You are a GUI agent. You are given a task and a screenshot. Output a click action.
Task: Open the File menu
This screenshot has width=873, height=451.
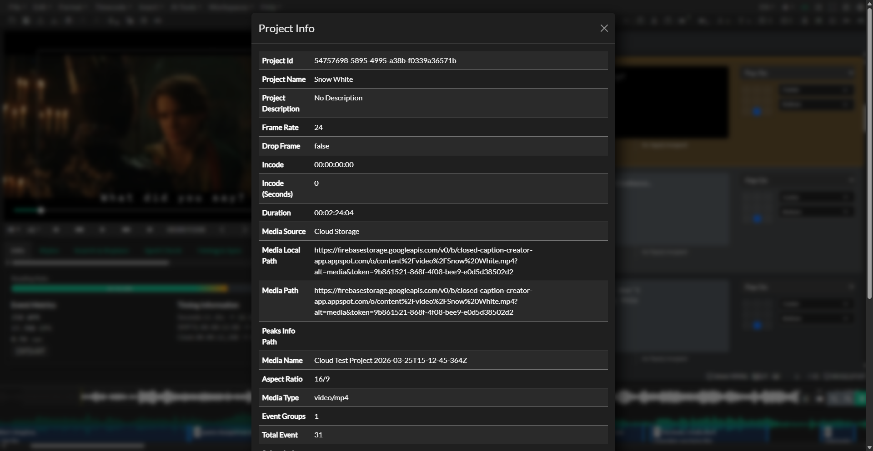pyautogui.click(x=15, y=7)
